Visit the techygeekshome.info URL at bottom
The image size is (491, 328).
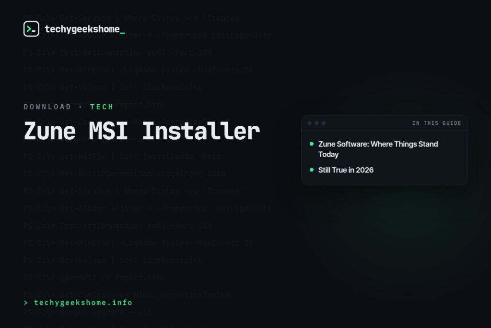(78, 303)
